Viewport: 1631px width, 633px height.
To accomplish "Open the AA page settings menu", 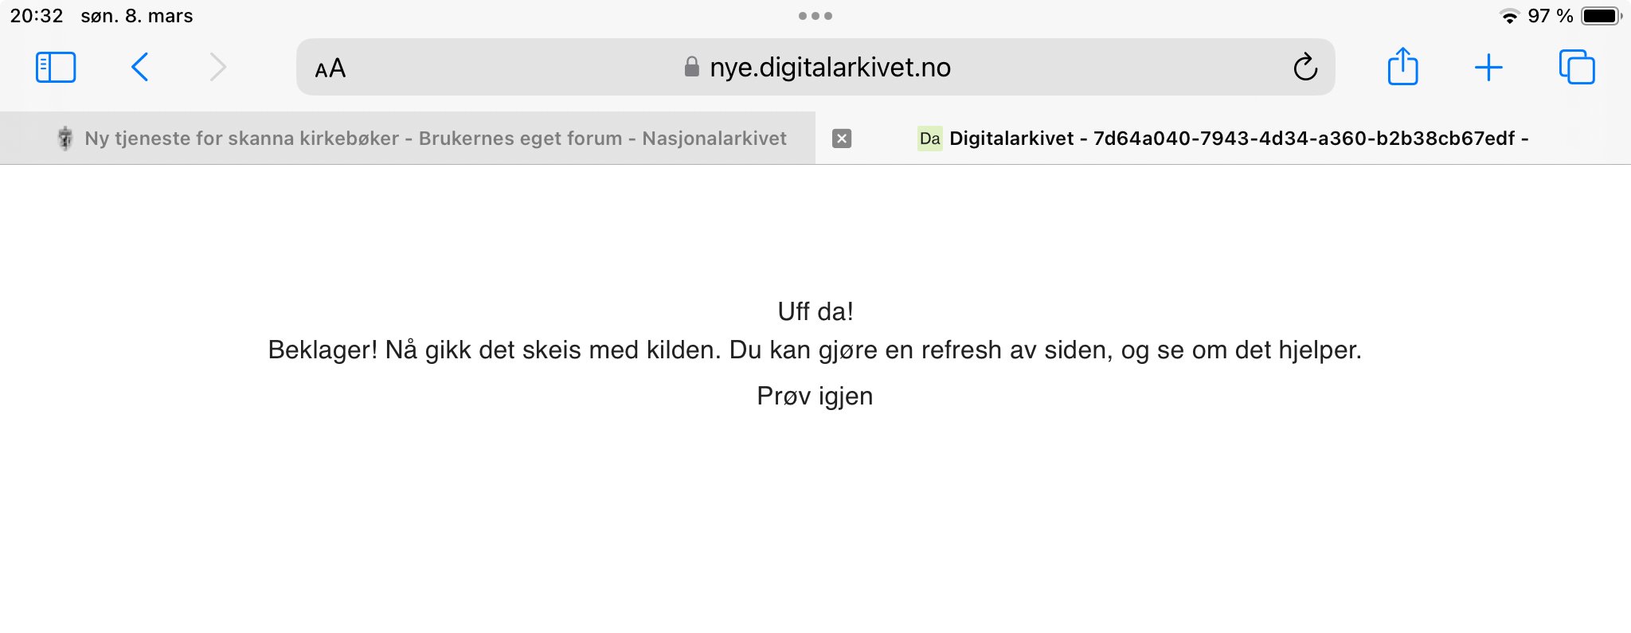I will coord(331,68).
